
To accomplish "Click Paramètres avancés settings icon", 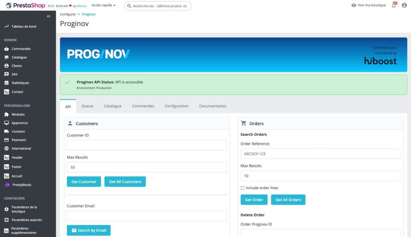I will (x=6, y=220).
